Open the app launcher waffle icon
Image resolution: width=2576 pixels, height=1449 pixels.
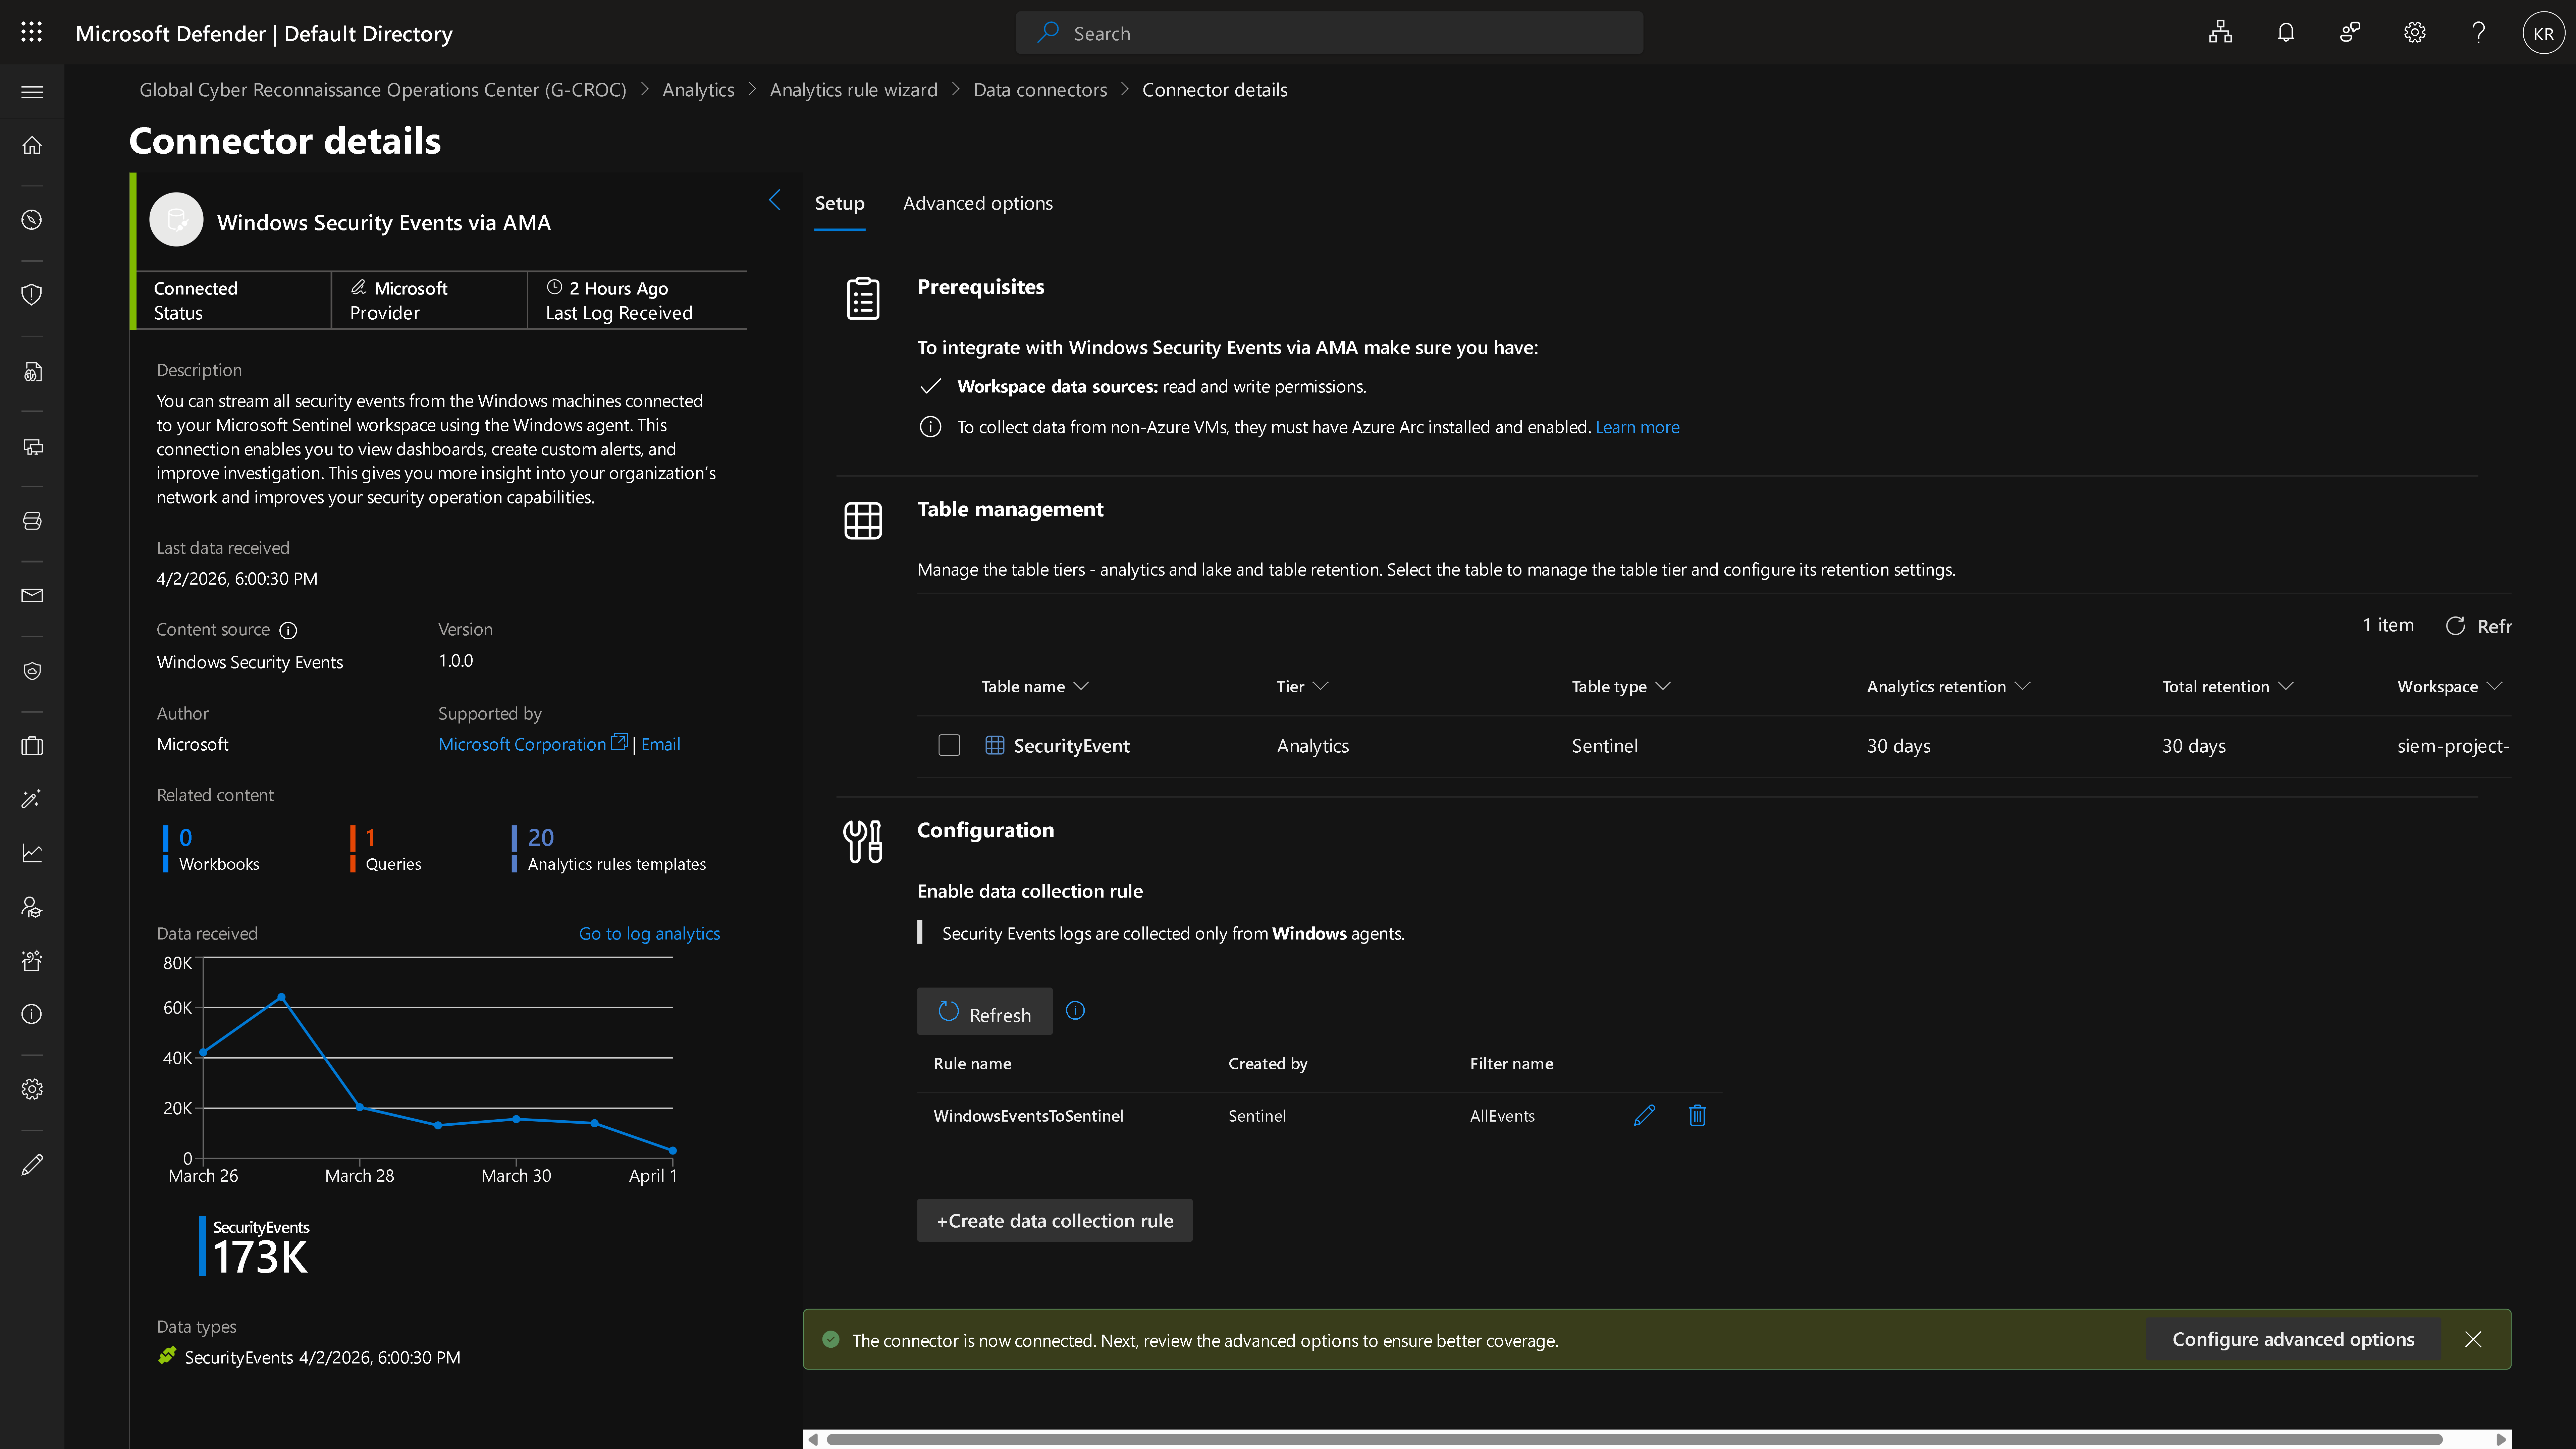[31, 33]
